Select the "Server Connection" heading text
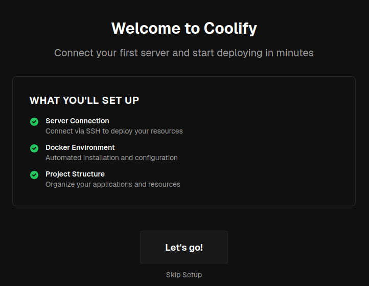 pos(77,121)
